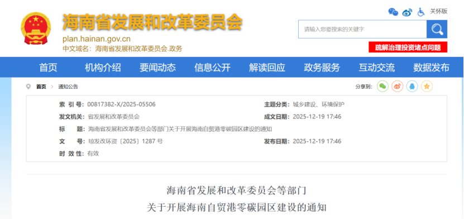Click the 标题 value about 零碳园区建设
The image size is (464, 219).
(180, 129)
